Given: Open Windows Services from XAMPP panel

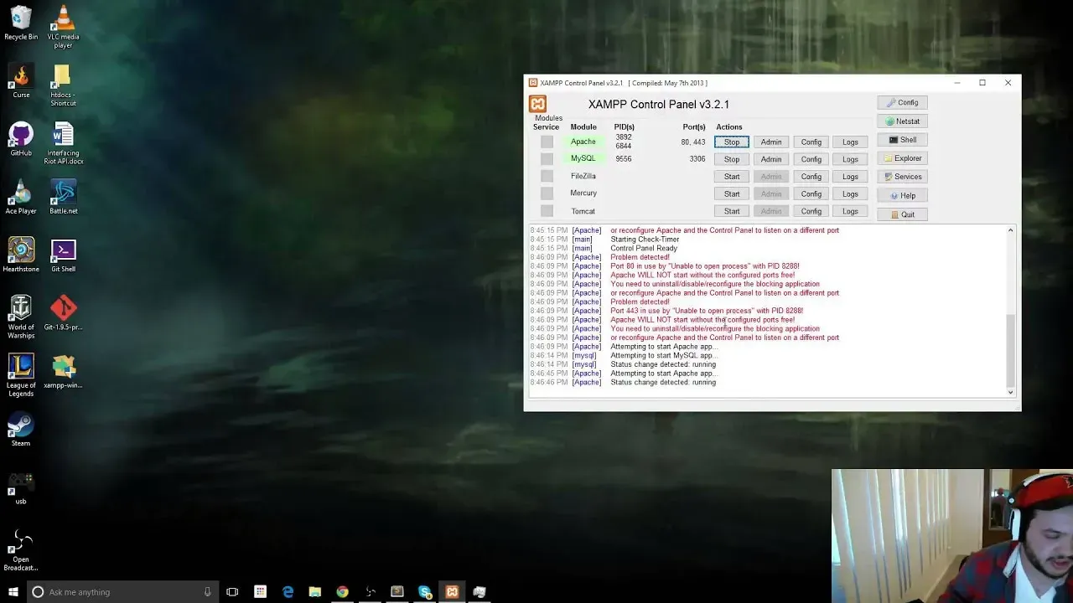Looking at the screenshot, I should point(902,177).
